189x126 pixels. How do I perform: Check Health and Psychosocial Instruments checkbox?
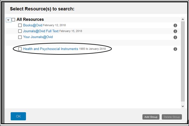[20, 49]
